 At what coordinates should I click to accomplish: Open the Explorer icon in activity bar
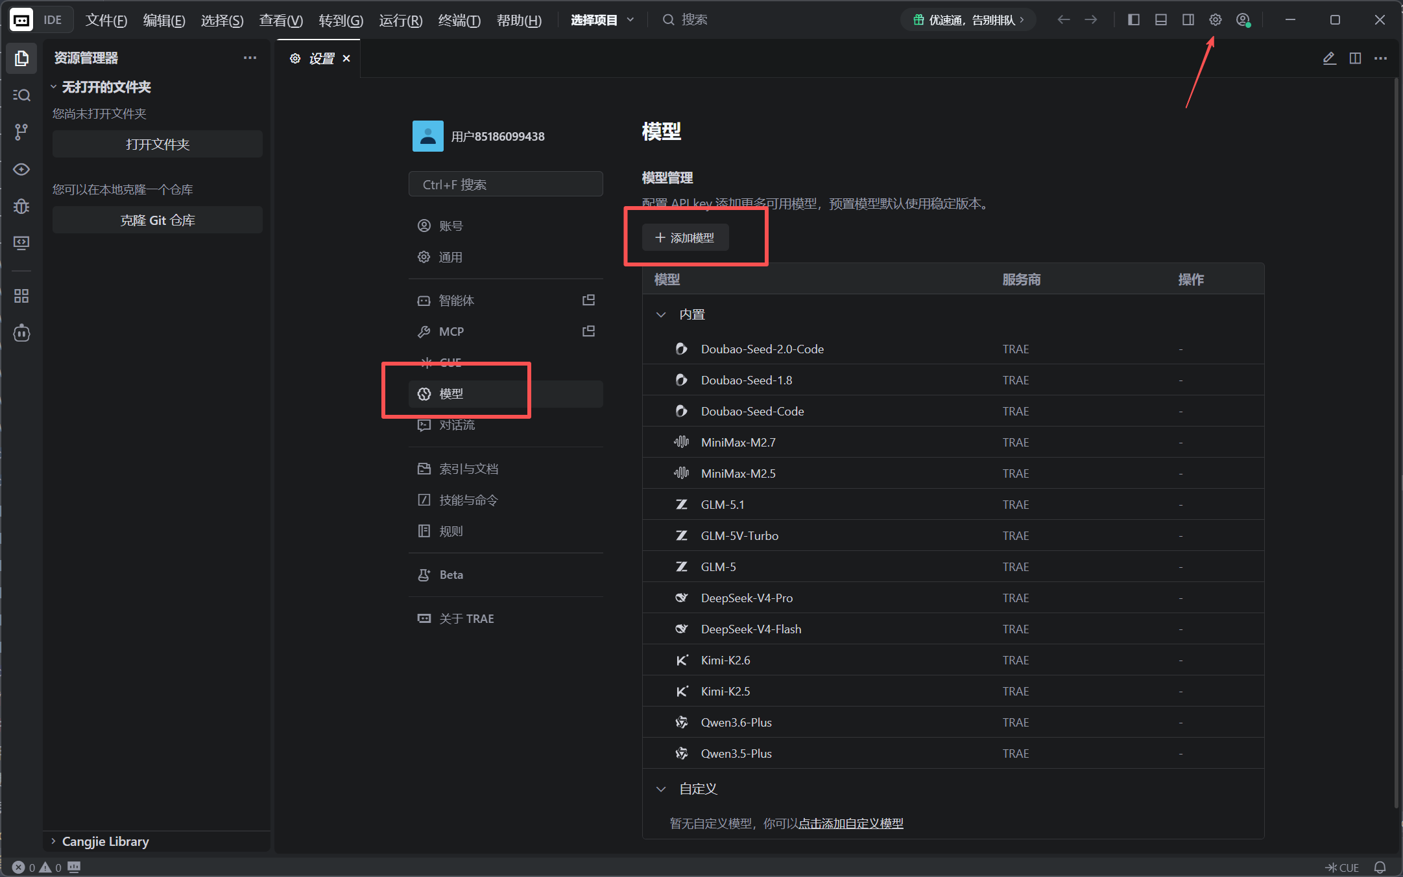click(21, 58)
